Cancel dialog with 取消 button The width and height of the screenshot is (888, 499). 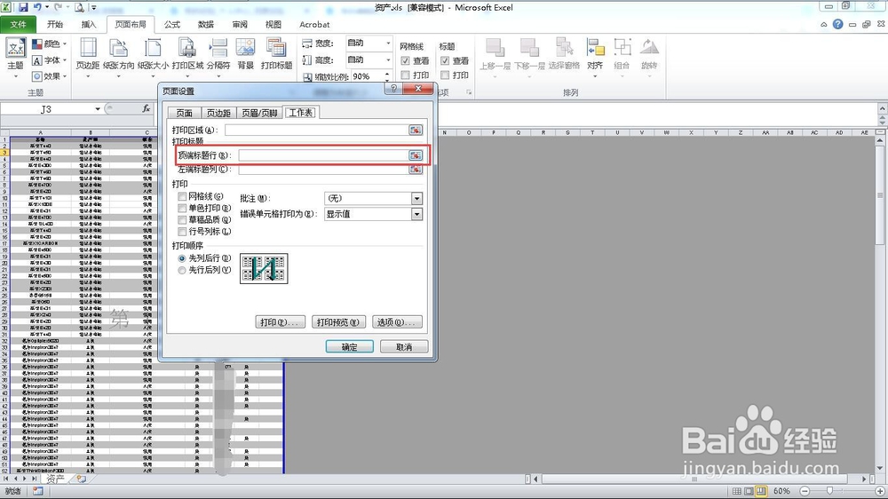click(404, 346)
